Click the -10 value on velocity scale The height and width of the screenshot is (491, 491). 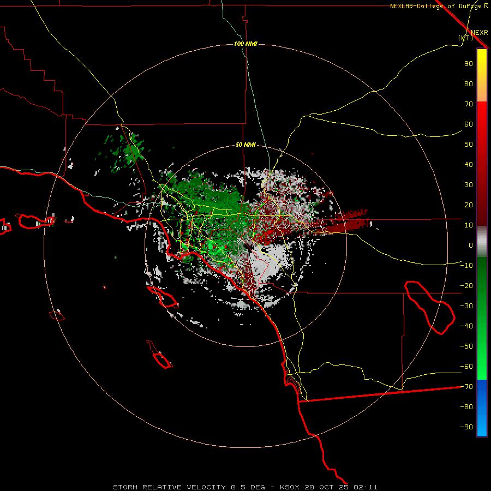point(466,266)
